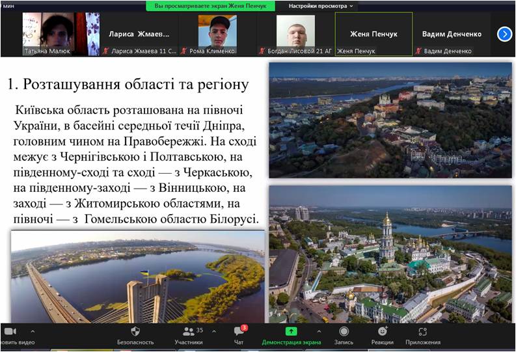Click muted mic icon of Вадим Денченко
516x352 pixels.
pyautogui.click(x=418, y=51)
